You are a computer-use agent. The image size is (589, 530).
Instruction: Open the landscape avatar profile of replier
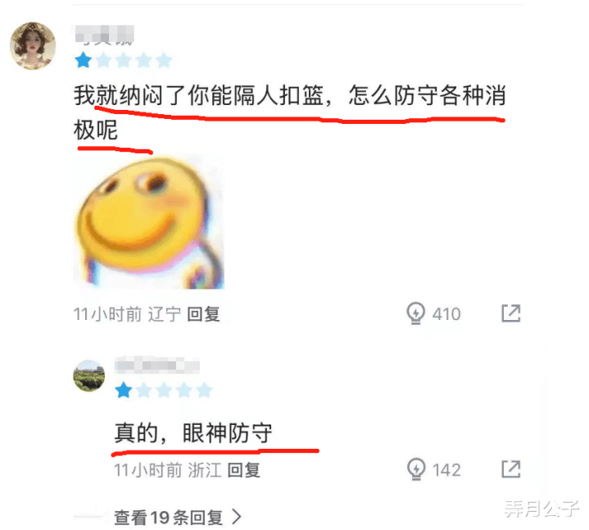point(89,376)
